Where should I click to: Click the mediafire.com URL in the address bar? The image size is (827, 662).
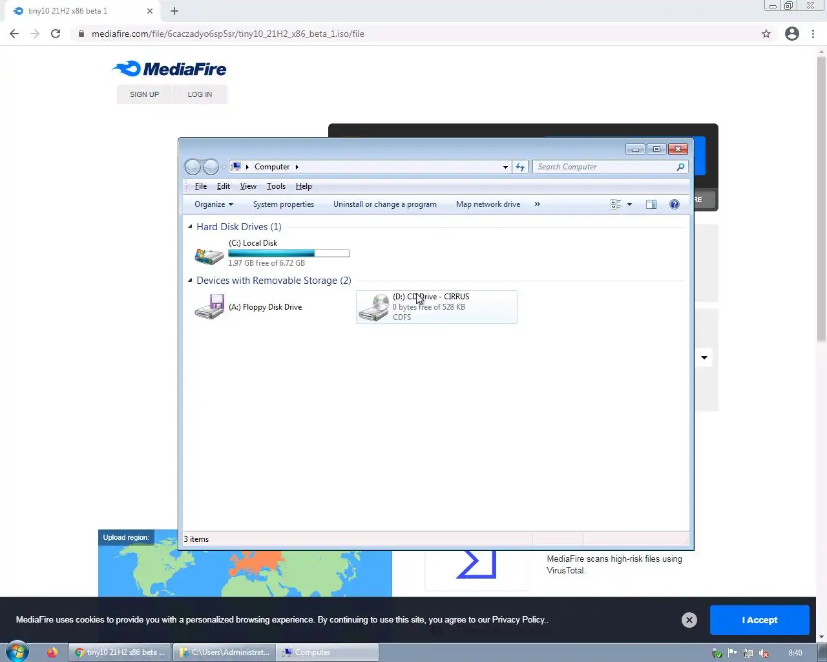(228, 34)
